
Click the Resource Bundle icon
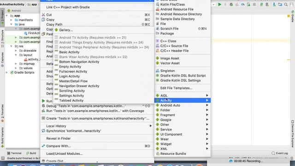158,154
